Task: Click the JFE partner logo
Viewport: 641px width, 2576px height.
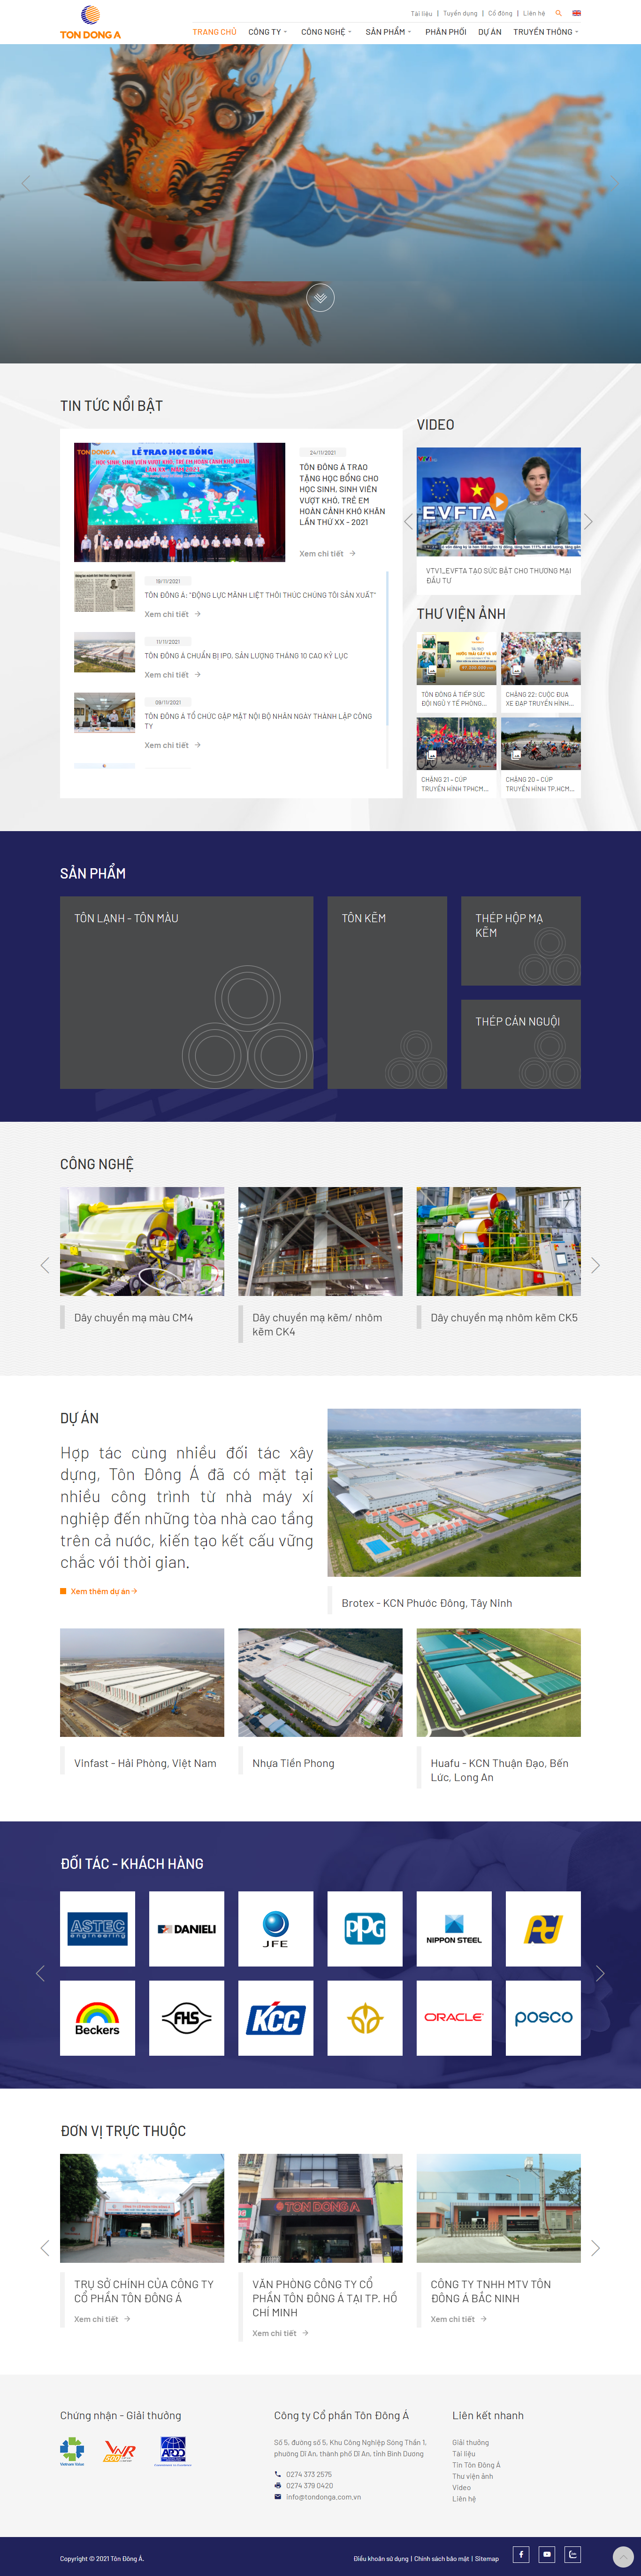Action: click(276, 1928)
